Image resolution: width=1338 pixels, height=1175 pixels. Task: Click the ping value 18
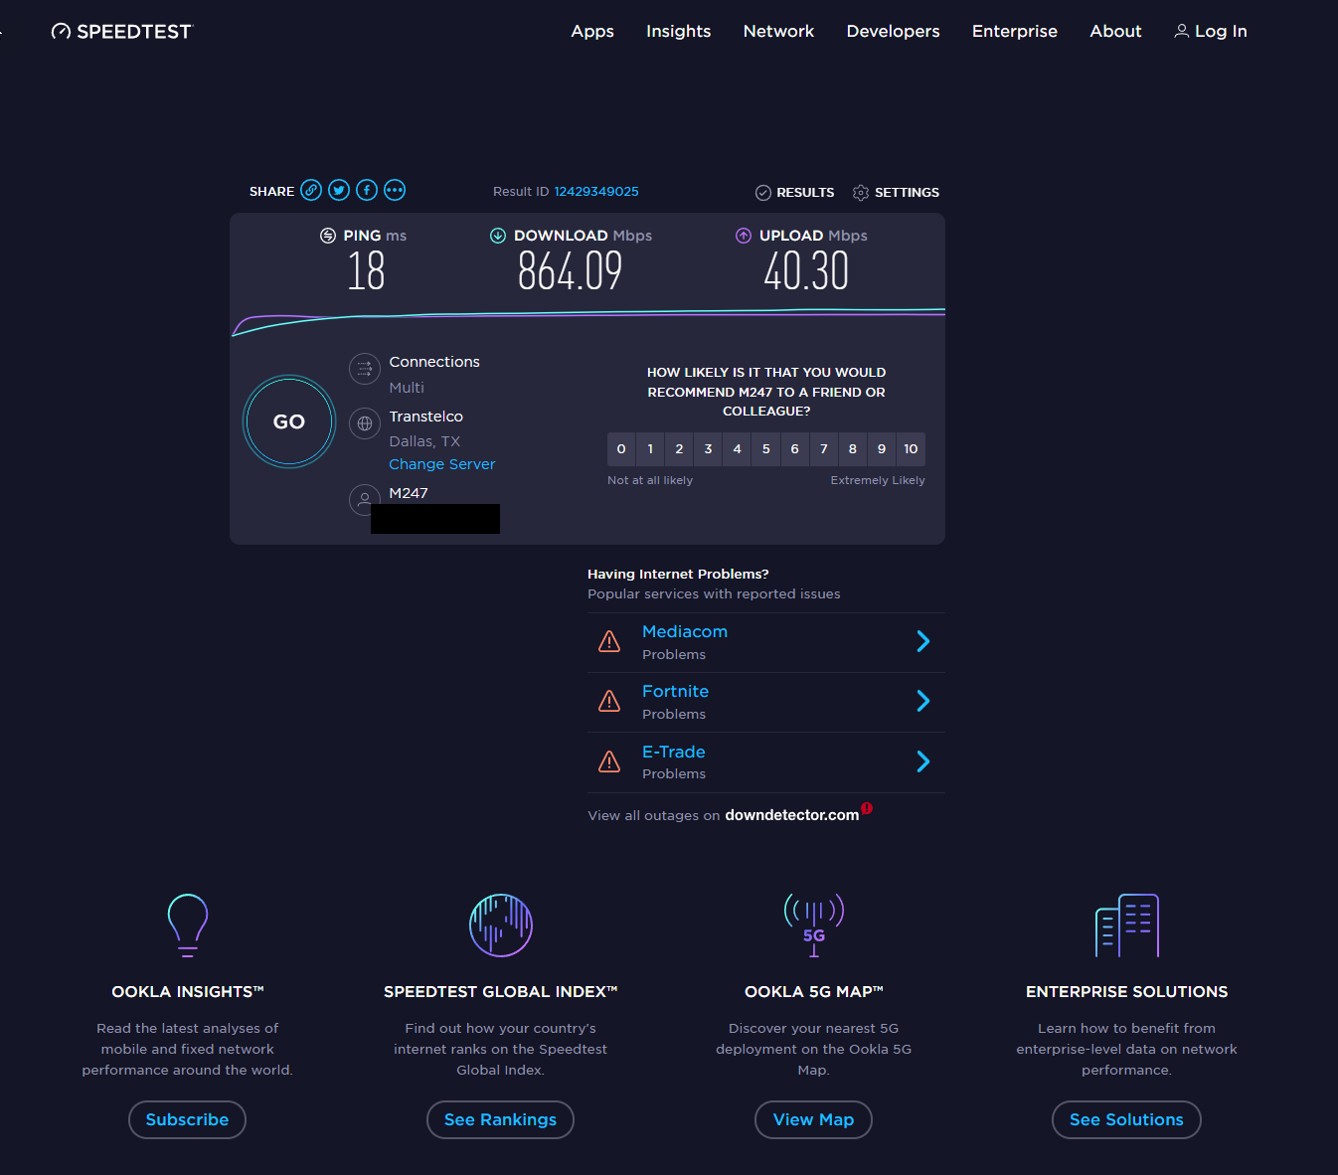pos(366,270)
